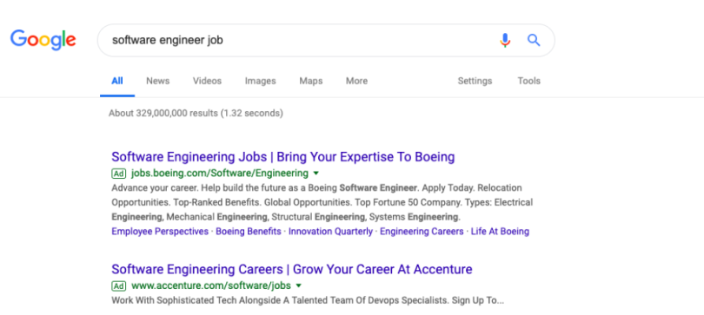The width and height of the screenshot is (704, 315).
Task: Open the Employee Perspectives sitelink
Action: tap(160, 232)
